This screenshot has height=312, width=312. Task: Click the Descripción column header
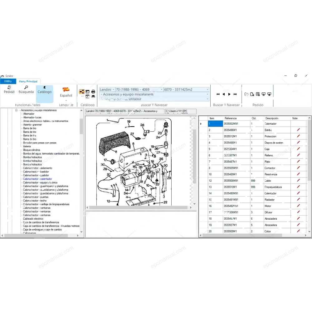click(x=277, y=118)
